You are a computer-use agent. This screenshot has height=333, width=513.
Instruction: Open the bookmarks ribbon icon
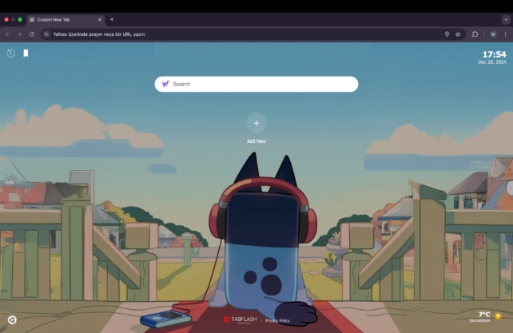26,54
